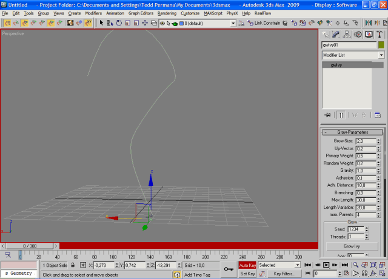Open the Key Filters dialog
This screenshot has height=279, width=388.
tap(284, 274)
